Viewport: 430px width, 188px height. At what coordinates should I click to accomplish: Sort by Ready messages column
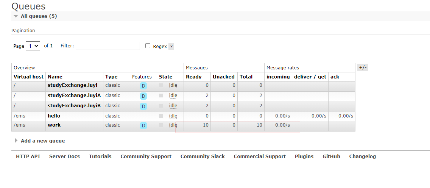(x=193, y=77)
